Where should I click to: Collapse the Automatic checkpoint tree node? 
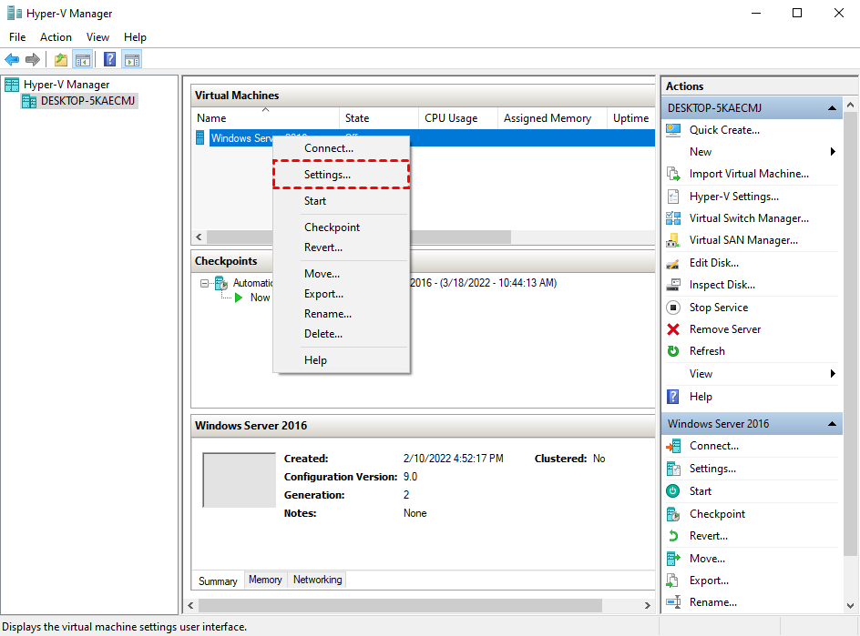[x=205, y=283]
